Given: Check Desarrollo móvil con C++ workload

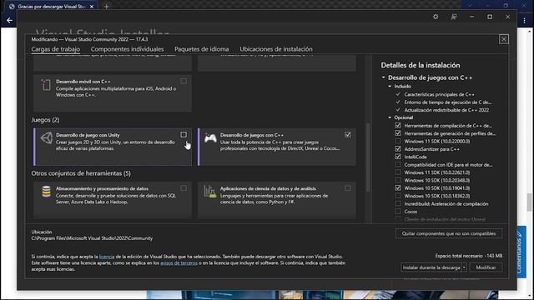Looking at the screenshot, I should coord(184,82).
